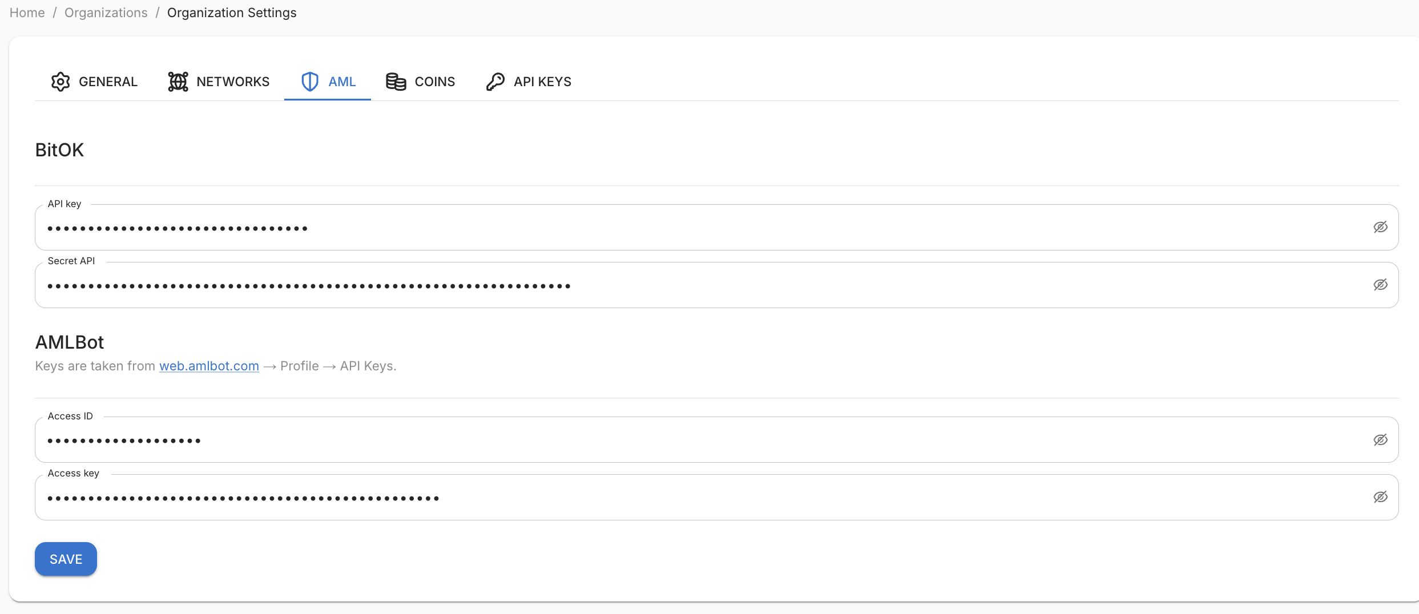Open the GENERAL tab
The width and height of the screenshot is (1419, 614).
tap(94, 82)
